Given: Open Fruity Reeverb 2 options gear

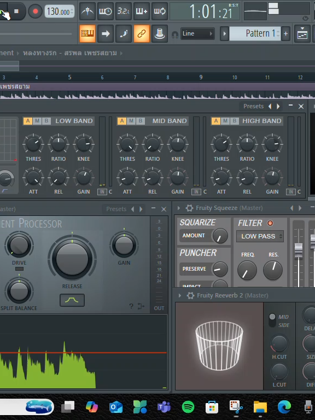Looking at the screenshot, I should click(190, 295).
